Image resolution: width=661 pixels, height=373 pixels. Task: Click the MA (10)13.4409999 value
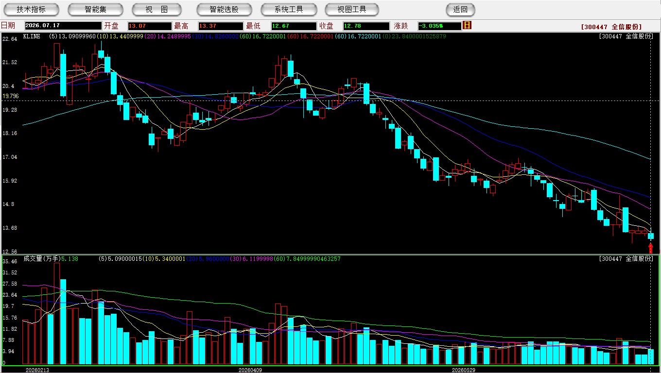(x=120, y=36)
